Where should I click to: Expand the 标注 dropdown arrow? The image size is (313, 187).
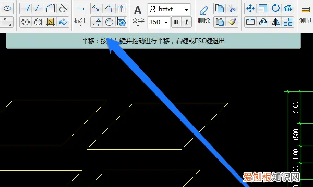(x=80, y=25)
